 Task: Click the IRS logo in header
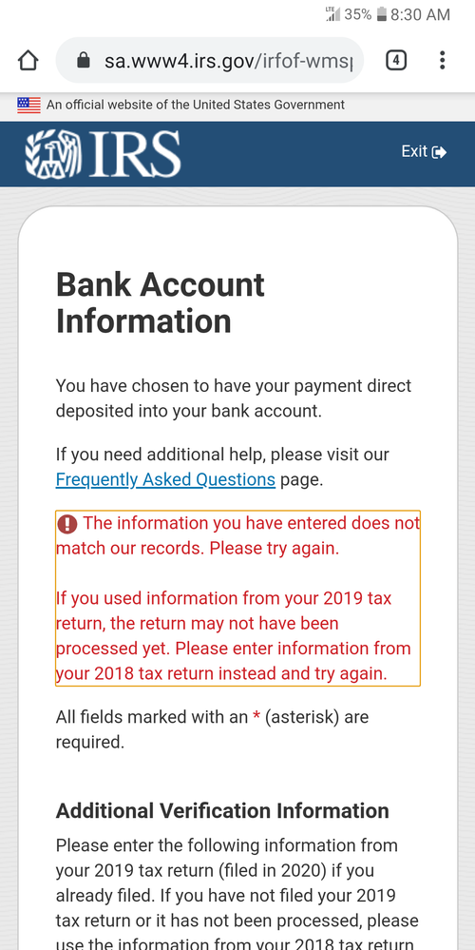click(x=103, y=154)
